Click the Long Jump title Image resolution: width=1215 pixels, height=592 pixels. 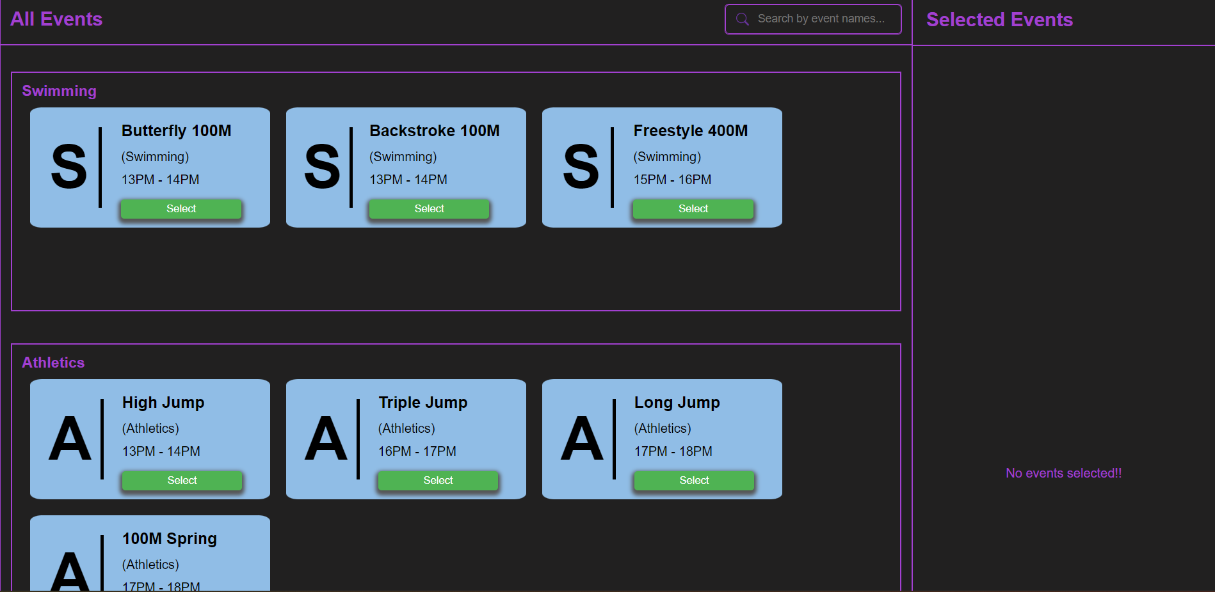click(x=677, y=403)
